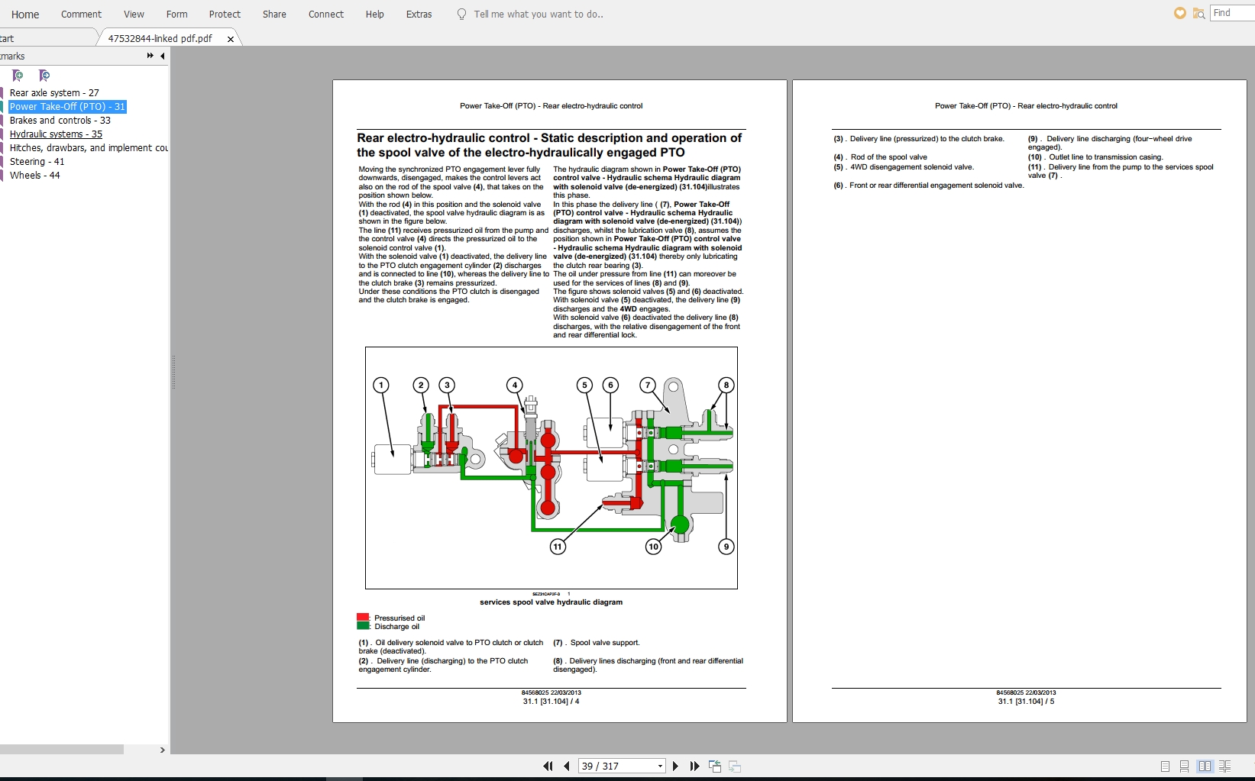Go to the previous page
This screenshot has width=1255, height=781.
tap(566, 766)
